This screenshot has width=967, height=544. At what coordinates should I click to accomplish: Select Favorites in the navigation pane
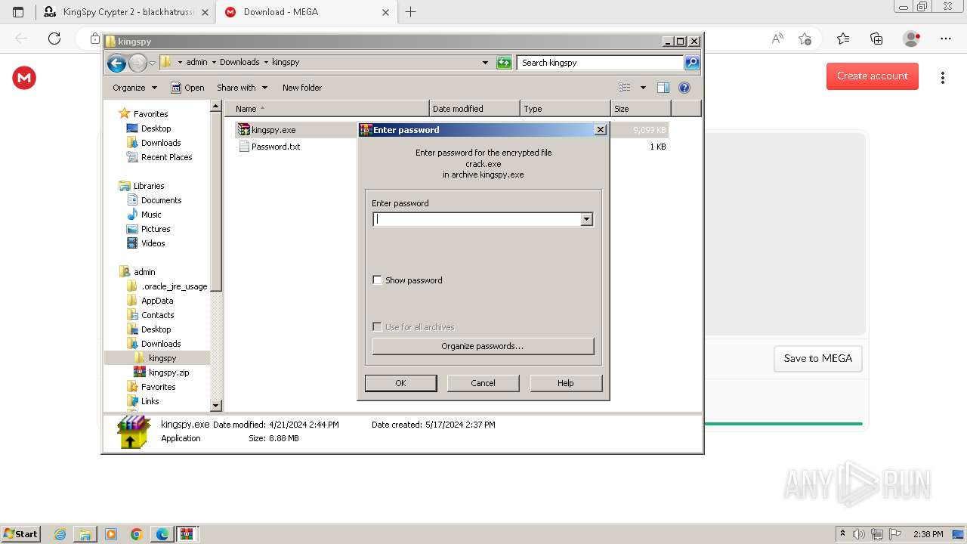pyautogui.click(x=150, y=114)
